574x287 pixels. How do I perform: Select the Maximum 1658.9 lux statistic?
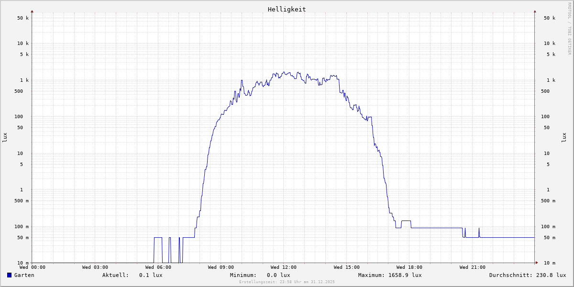click(x=390, y=275)
